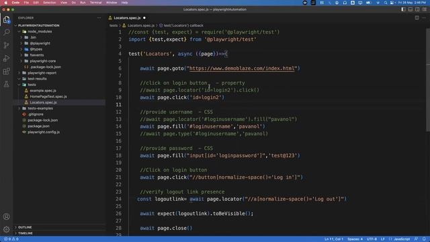The width and height of the screenshot is (430, 242).
Task: Click the headphones icon in menu bar
Action: (345, 3)
